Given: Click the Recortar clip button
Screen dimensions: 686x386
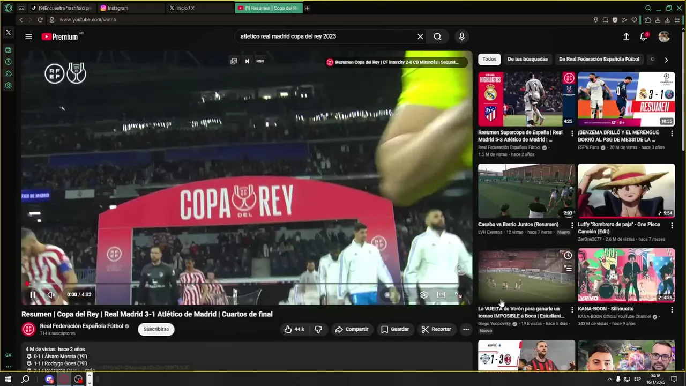Looking at the screenshot, I should [x=436, y=329].
